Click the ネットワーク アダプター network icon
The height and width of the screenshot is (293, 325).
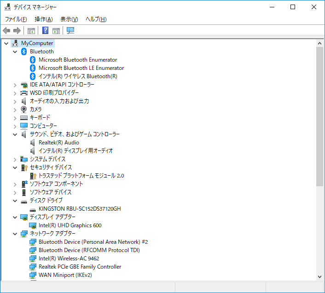click(x=24, y=234)
